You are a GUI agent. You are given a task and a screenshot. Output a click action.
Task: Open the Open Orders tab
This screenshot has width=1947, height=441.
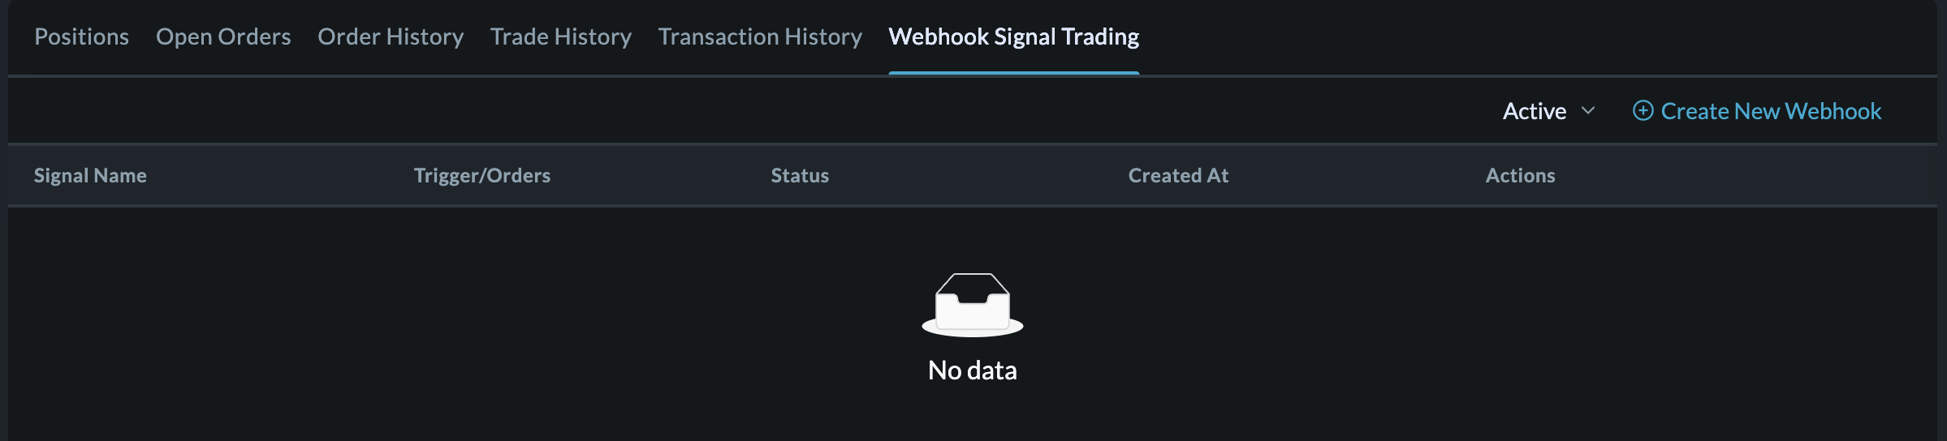[x=223, y=36]
